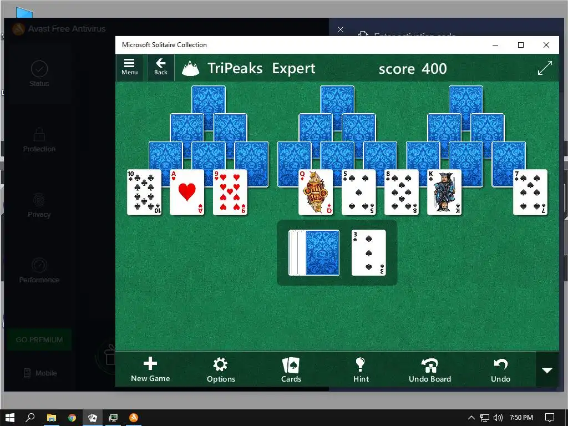Collapse the bottom toolbar with the down arrow
The height and width of the screenshot is (426, 568).
tap(547, 370)
